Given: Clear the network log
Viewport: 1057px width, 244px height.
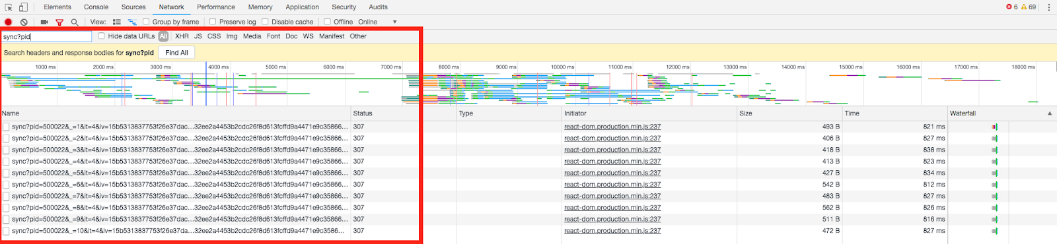Looking at the screenshot, I should pyautogui.click(x=24, y=22).
